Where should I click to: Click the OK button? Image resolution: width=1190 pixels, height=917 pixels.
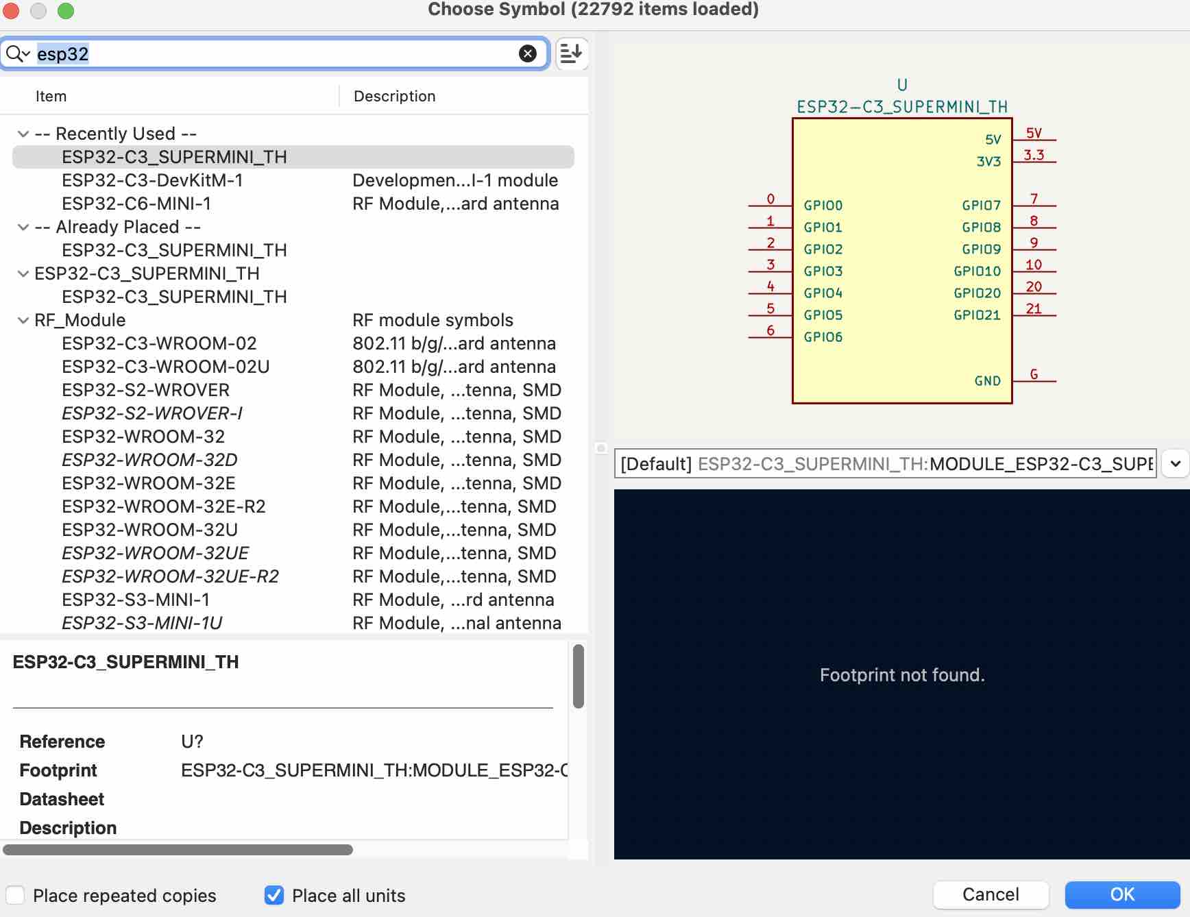[x=1122, y=894]
